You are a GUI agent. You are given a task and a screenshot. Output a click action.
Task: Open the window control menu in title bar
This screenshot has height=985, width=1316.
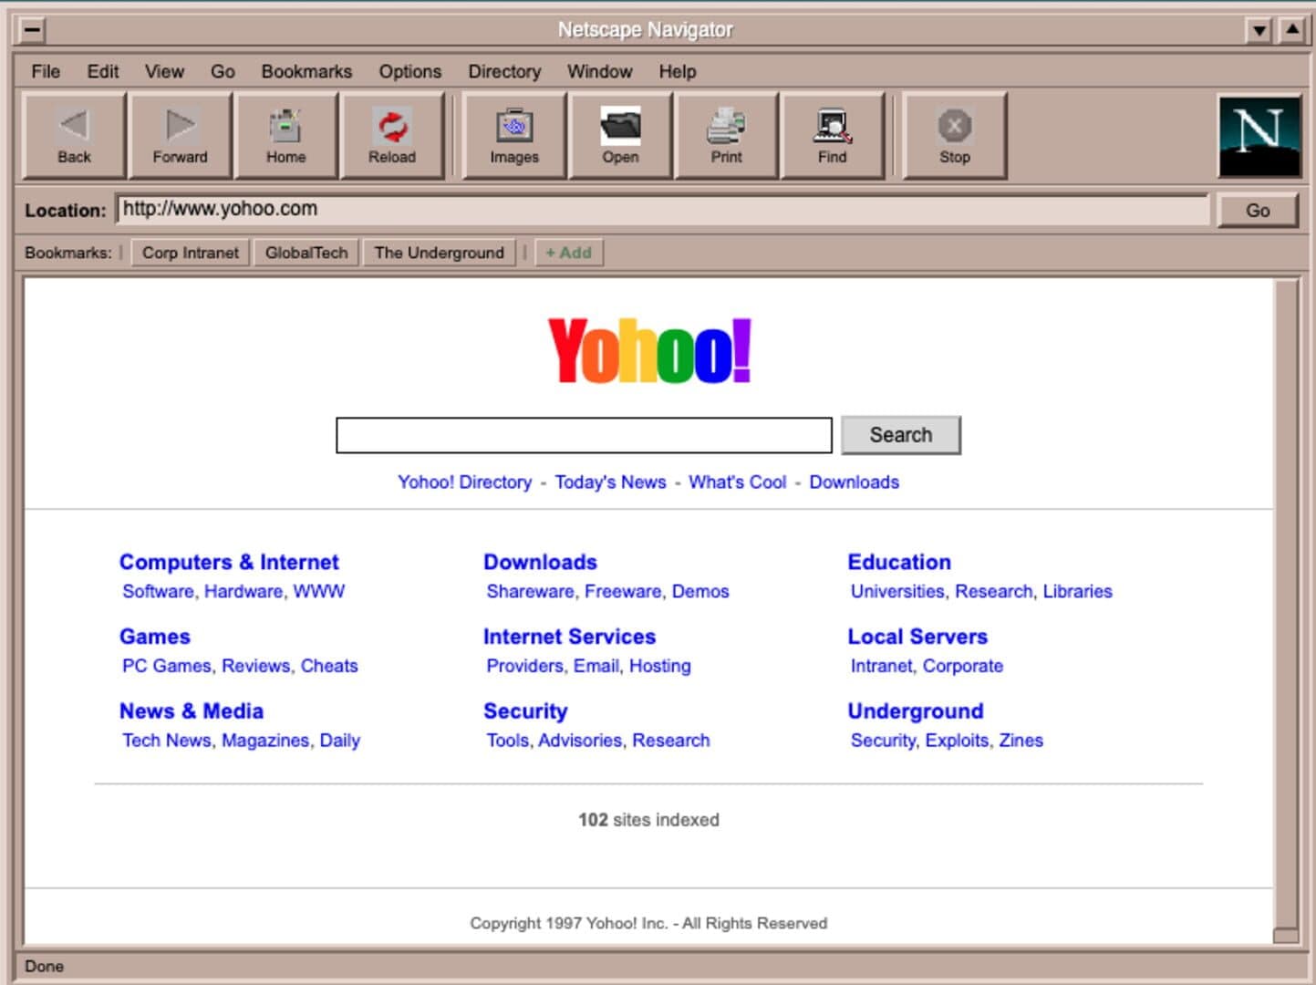tap(32, 30)
